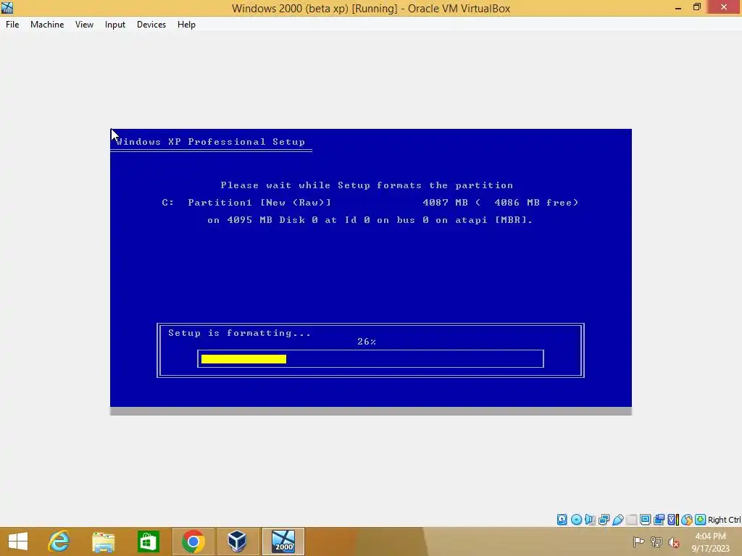
Task: Click the "C: Partition1 [New (Raw)]" text
Action: click(246, 203)
